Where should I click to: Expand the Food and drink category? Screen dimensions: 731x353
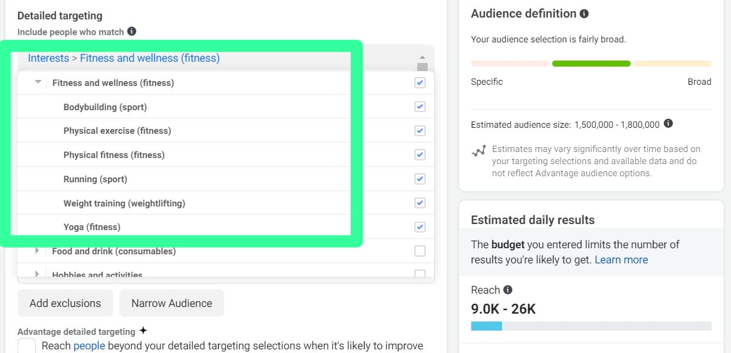click(x=38, y=251)
